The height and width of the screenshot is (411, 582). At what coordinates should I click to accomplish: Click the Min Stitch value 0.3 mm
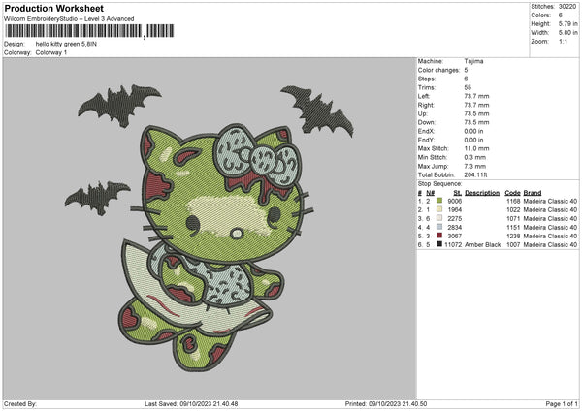click(474, 157)
